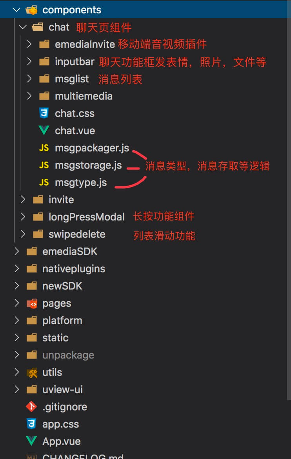Select the nativeplugins folder
Screen dimensions: 291x459
click(74, 269)
